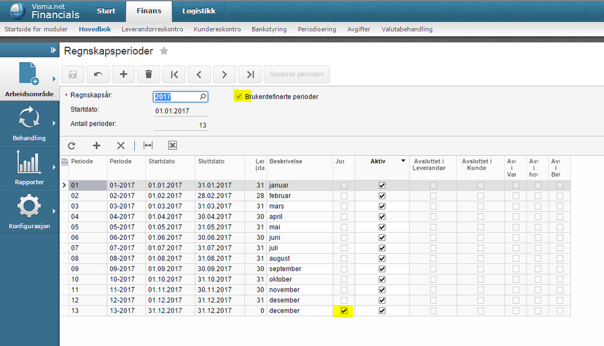The height and width of the screenshot is (346, 604).
Task: Select period number cell 04
Action: [x=88, y=217]
